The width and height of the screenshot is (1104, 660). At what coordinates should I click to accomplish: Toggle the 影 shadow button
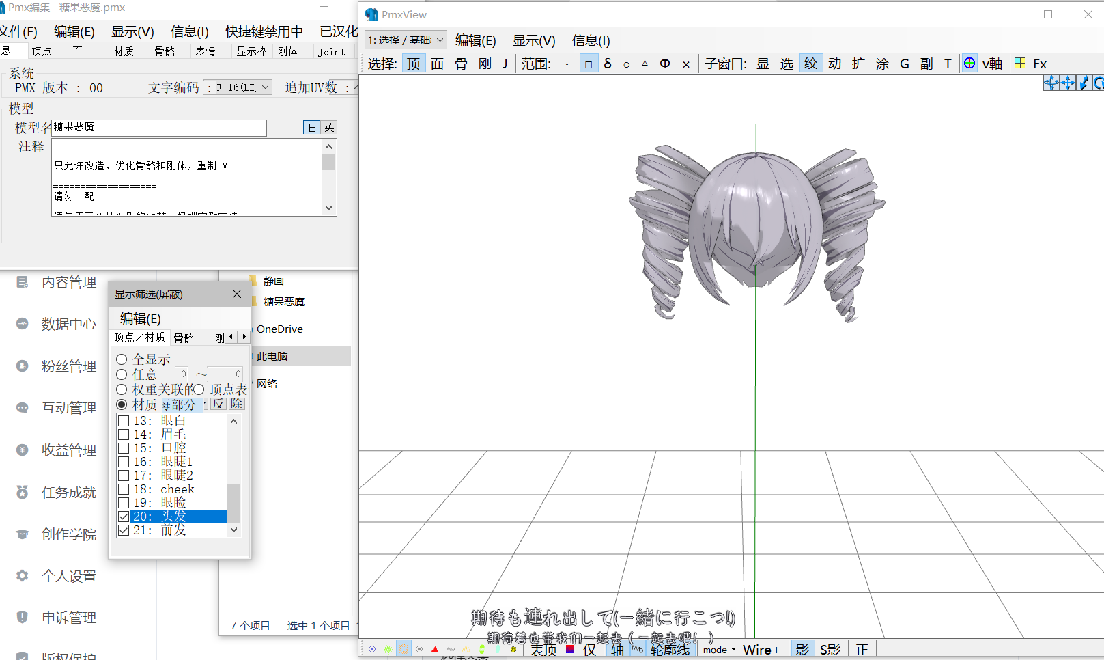802,650
